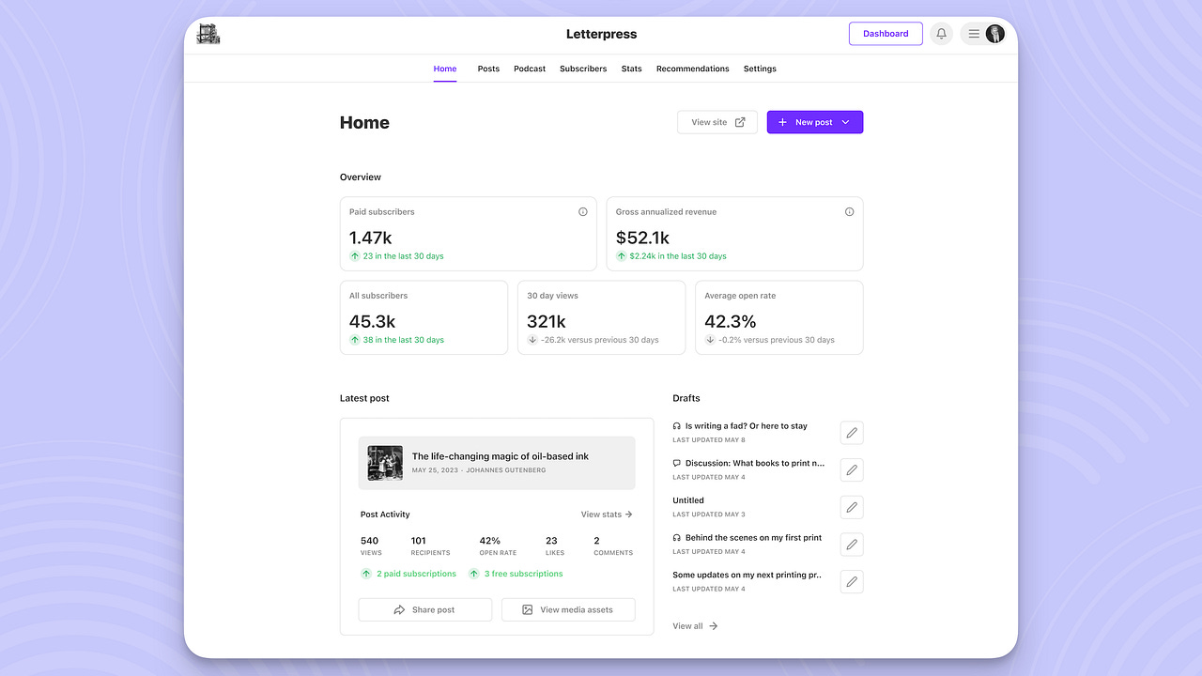Click the '23 LIKES' stat

(x=555, y=545)
